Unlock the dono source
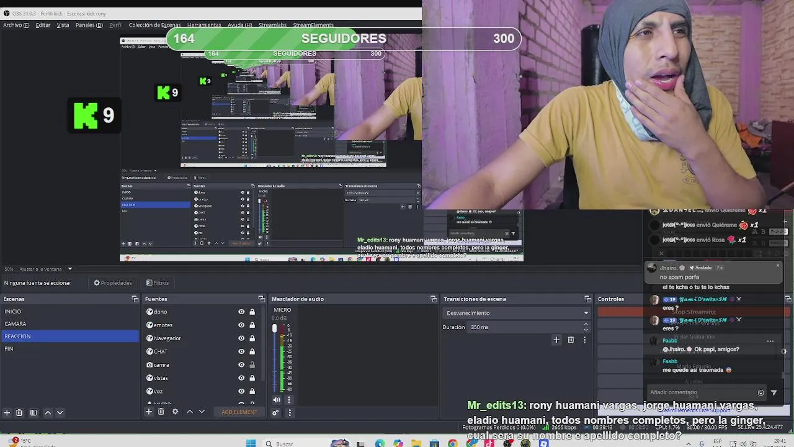 coord(252,312)
